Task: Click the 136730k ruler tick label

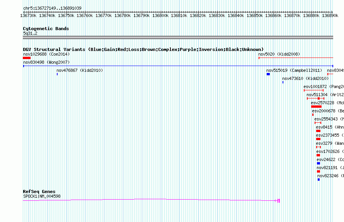Action: coord(28,15)
